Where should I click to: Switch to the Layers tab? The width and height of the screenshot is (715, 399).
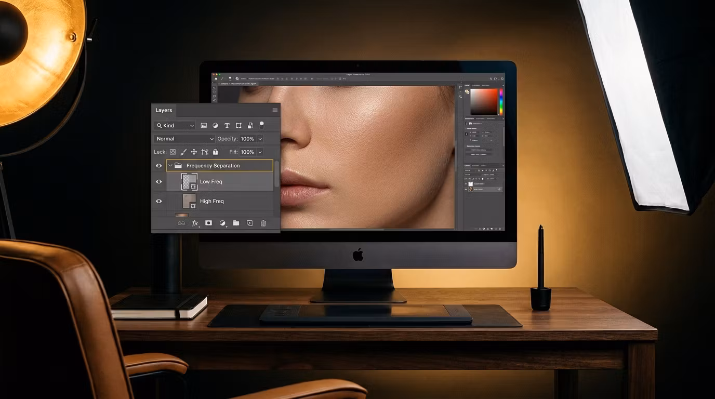164,110
